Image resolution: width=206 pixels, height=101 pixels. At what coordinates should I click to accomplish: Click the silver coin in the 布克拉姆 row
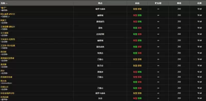point(201,98)
